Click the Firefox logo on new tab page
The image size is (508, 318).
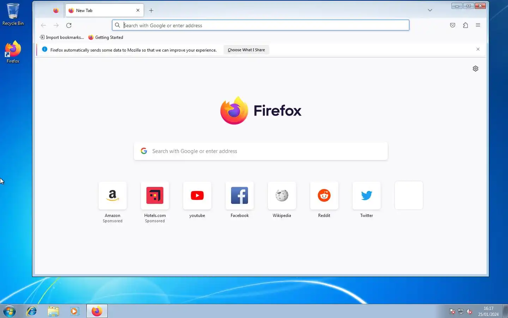tap(261, 111)
